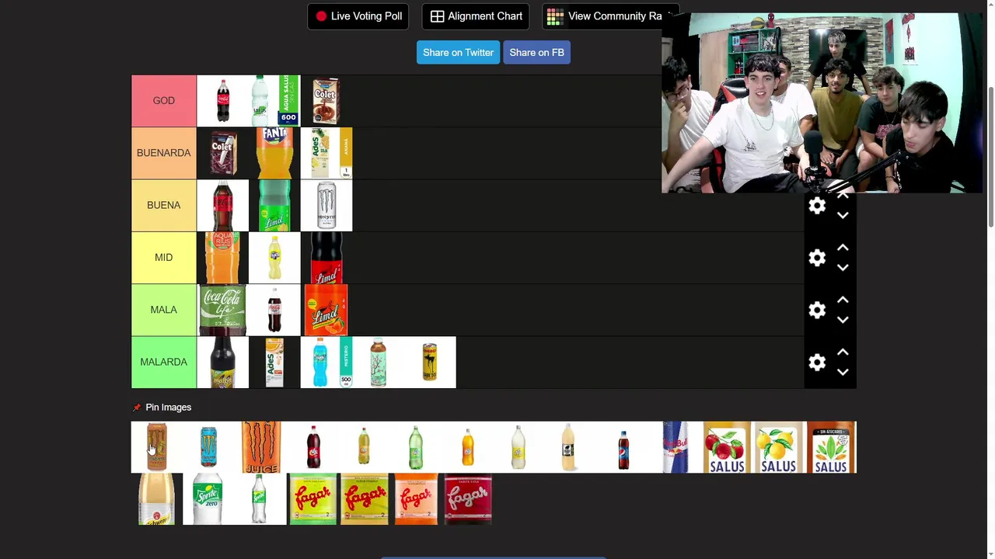Screen dimensions: 995x559
Task: Click the Live Voting Poll button
Action: coord(358,16)
